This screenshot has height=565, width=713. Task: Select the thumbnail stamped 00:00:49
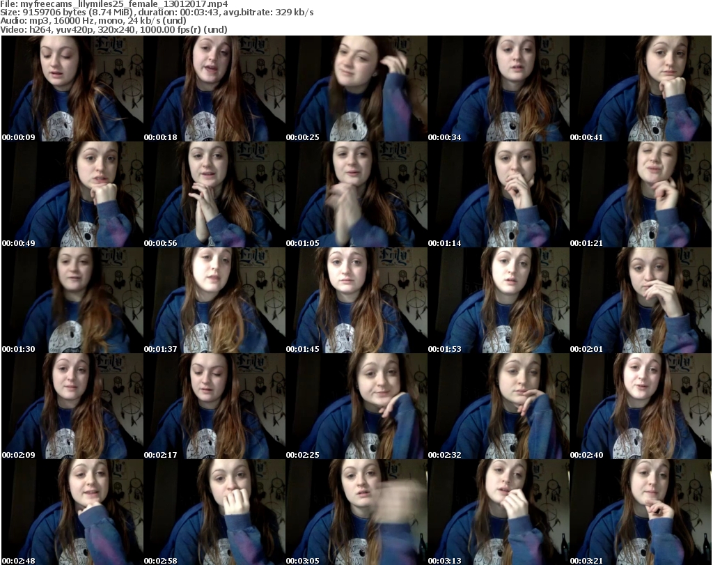(x=72, y=194)
